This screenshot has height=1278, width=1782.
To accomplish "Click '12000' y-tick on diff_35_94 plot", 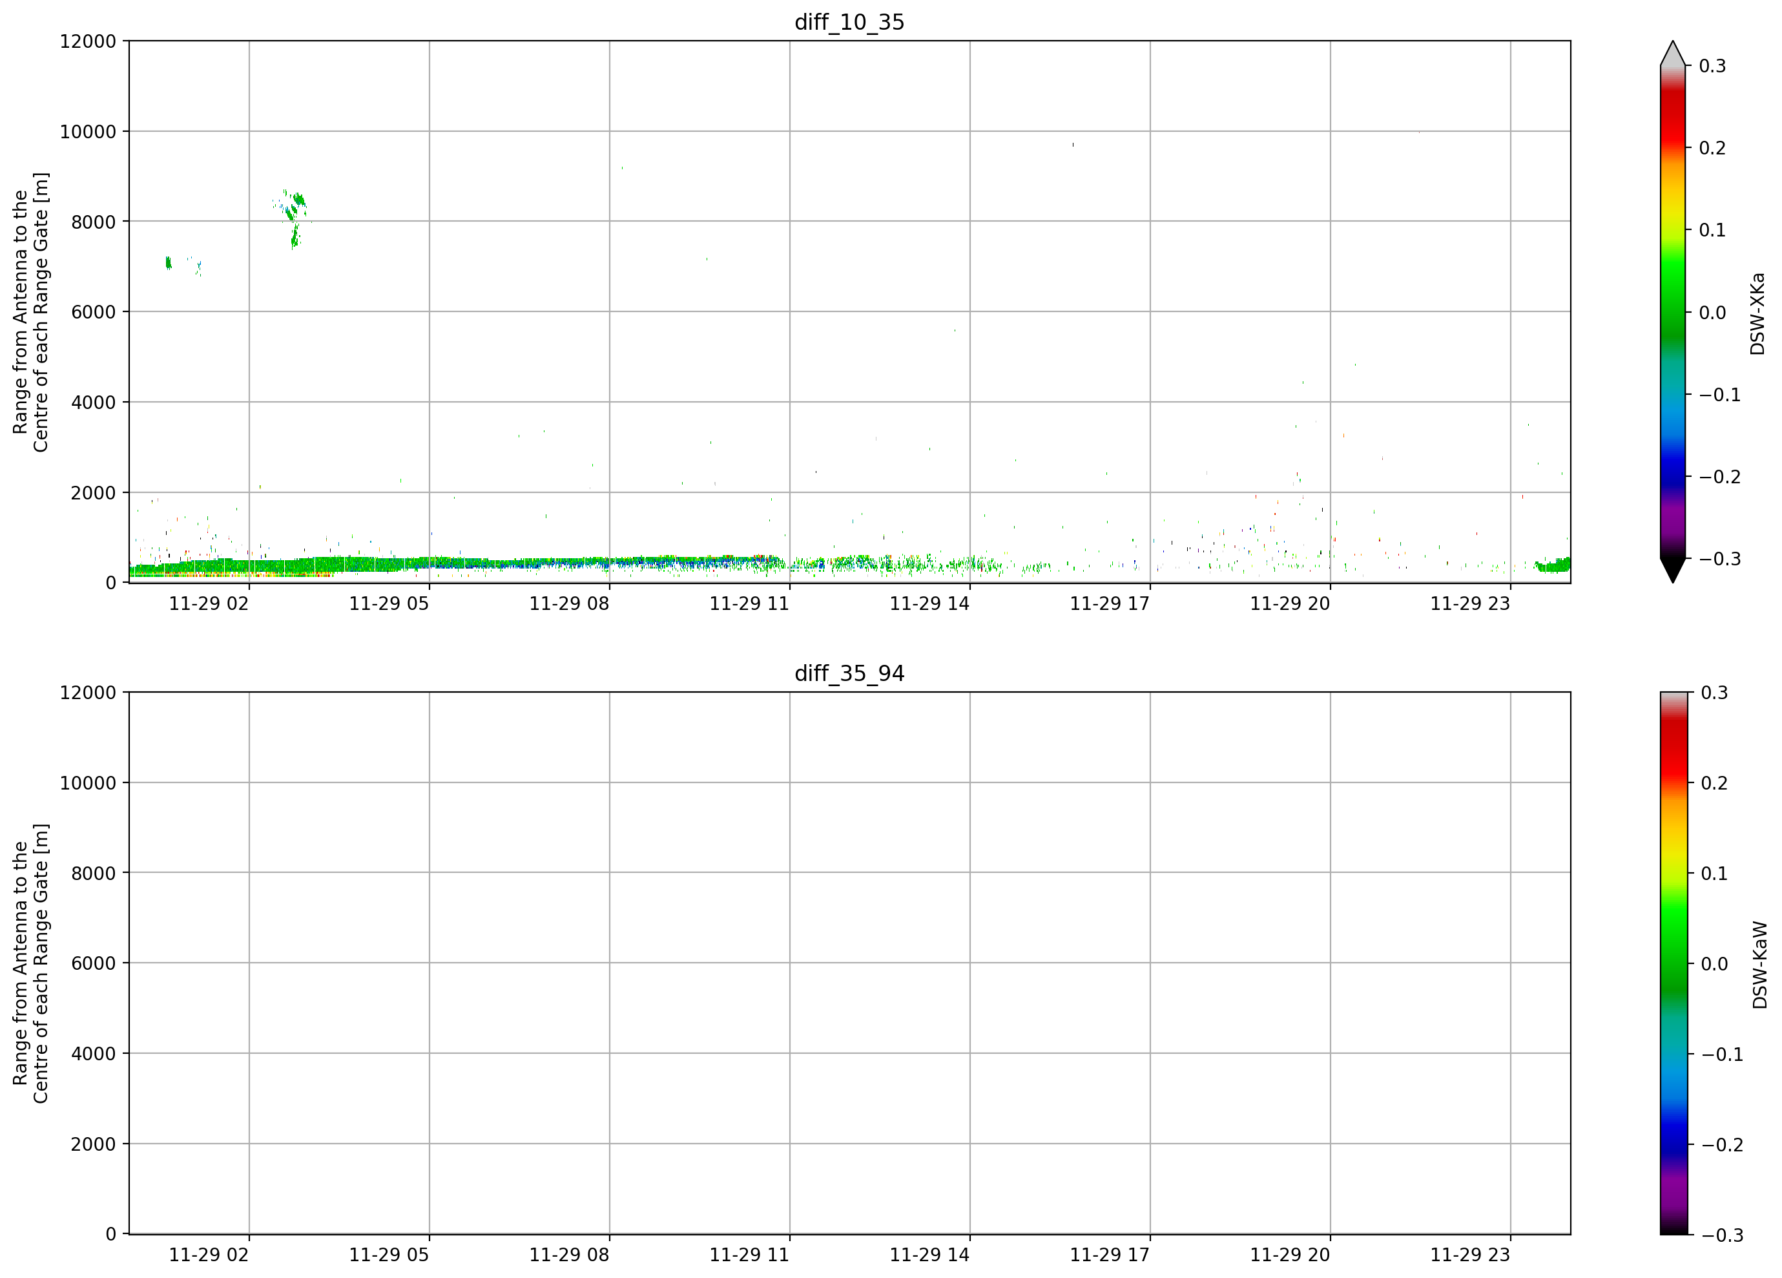I will 88,693.
